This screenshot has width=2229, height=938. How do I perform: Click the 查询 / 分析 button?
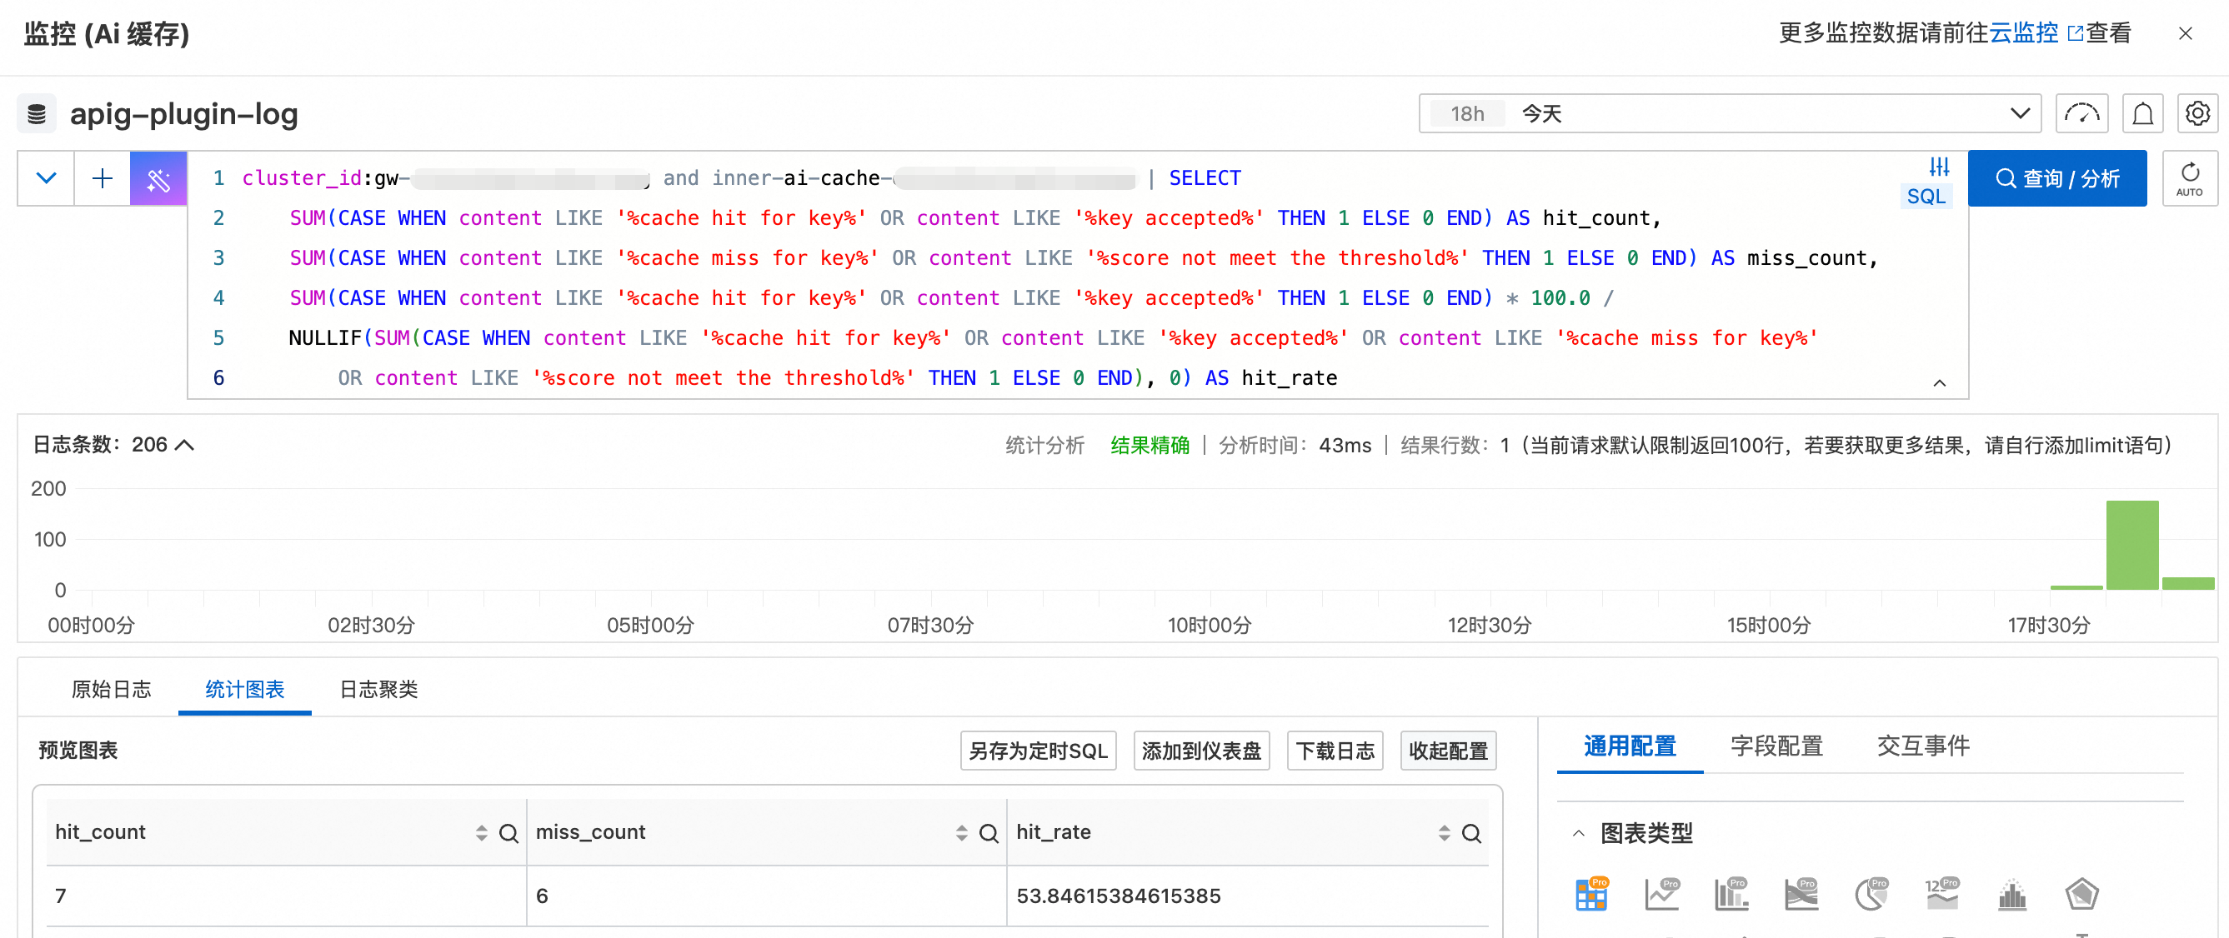tap(2056, 179)
